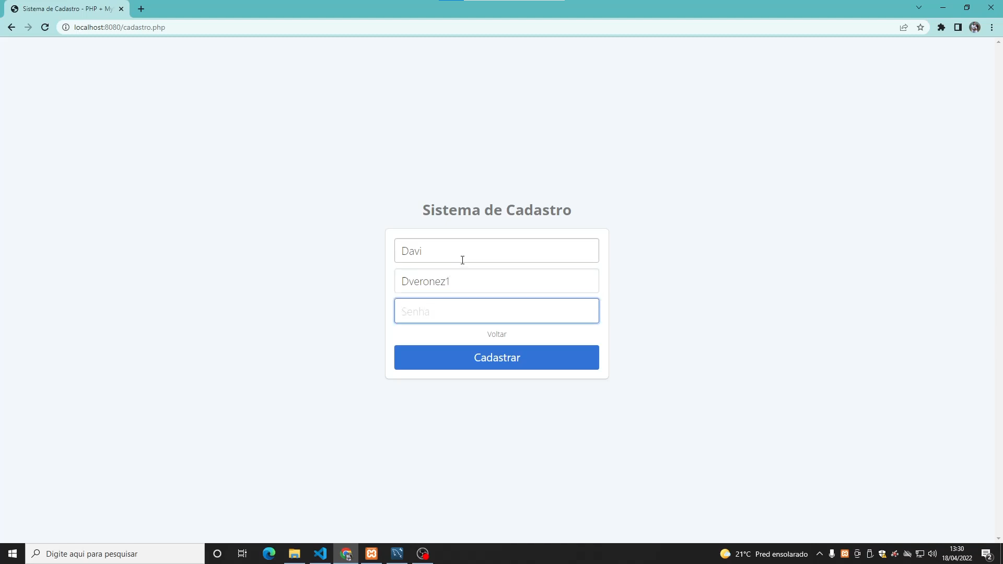Click inside the Senha password field

(496, 311)
